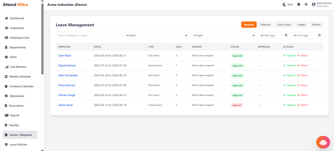
Task: Click dates 2026-07-03 to 2026-07-03
Action: [110, 65]
